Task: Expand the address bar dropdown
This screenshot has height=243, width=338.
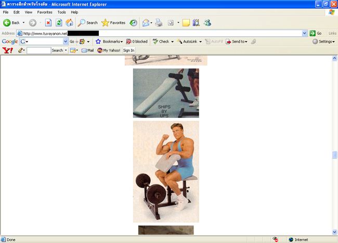Action: coord(305,33)
